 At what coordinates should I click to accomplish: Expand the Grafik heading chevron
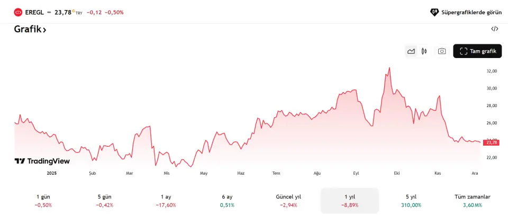[x=44, y=30]
